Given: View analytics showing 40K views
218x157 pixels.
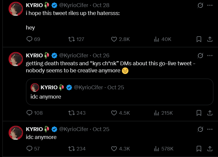Looking at the screenshot, I should [157, 39].
